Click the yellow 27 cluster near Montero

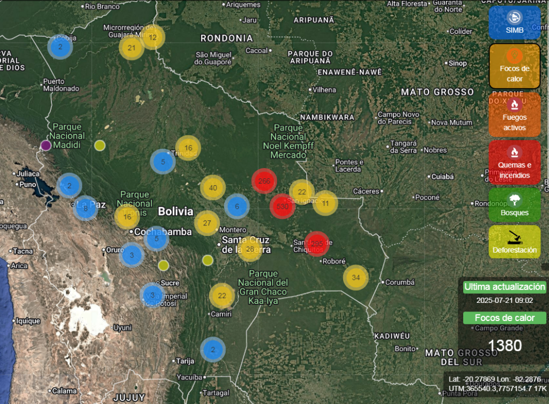tap(207, 223)
